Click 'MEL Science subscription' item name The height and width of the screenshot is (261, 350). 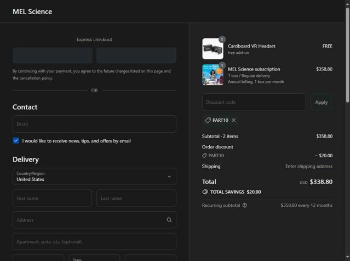click(254, 69)
